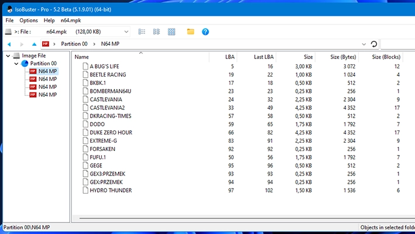Screen dimensions: 415x234
Task: Click the blue help question icon
Action: 205,32
